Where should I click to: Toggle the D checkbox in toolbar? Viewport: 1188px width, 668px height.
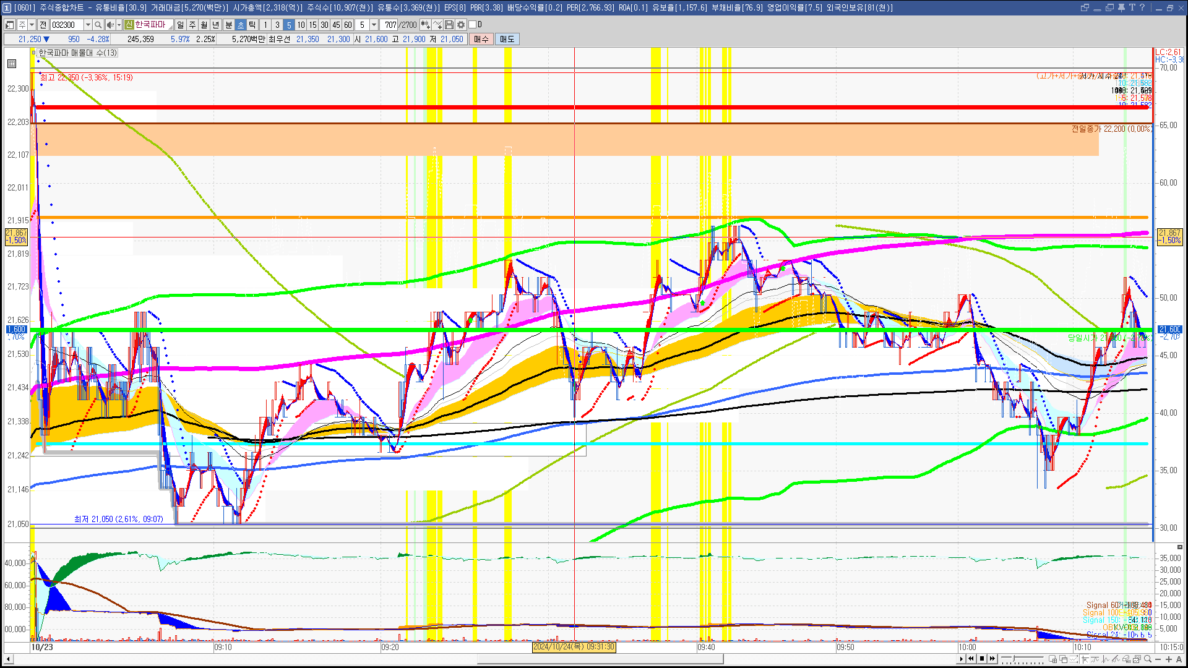472,25
